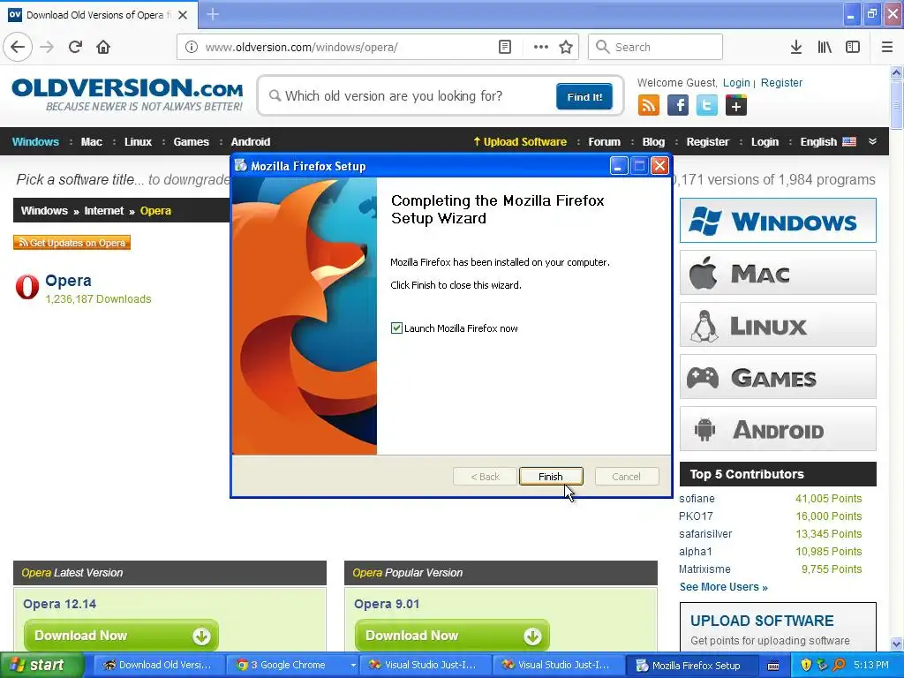Click Get Updates on Opera button
Image resolution: width=904 pixels, height=678 pixels.
72,243
